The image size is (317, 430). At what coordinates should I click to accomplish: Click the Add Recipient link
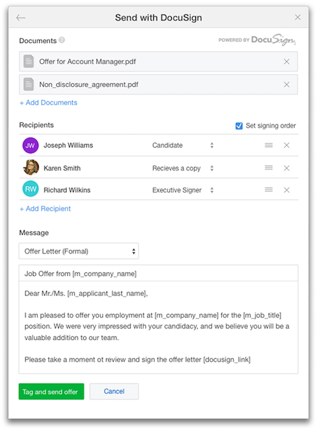point(45,209)
